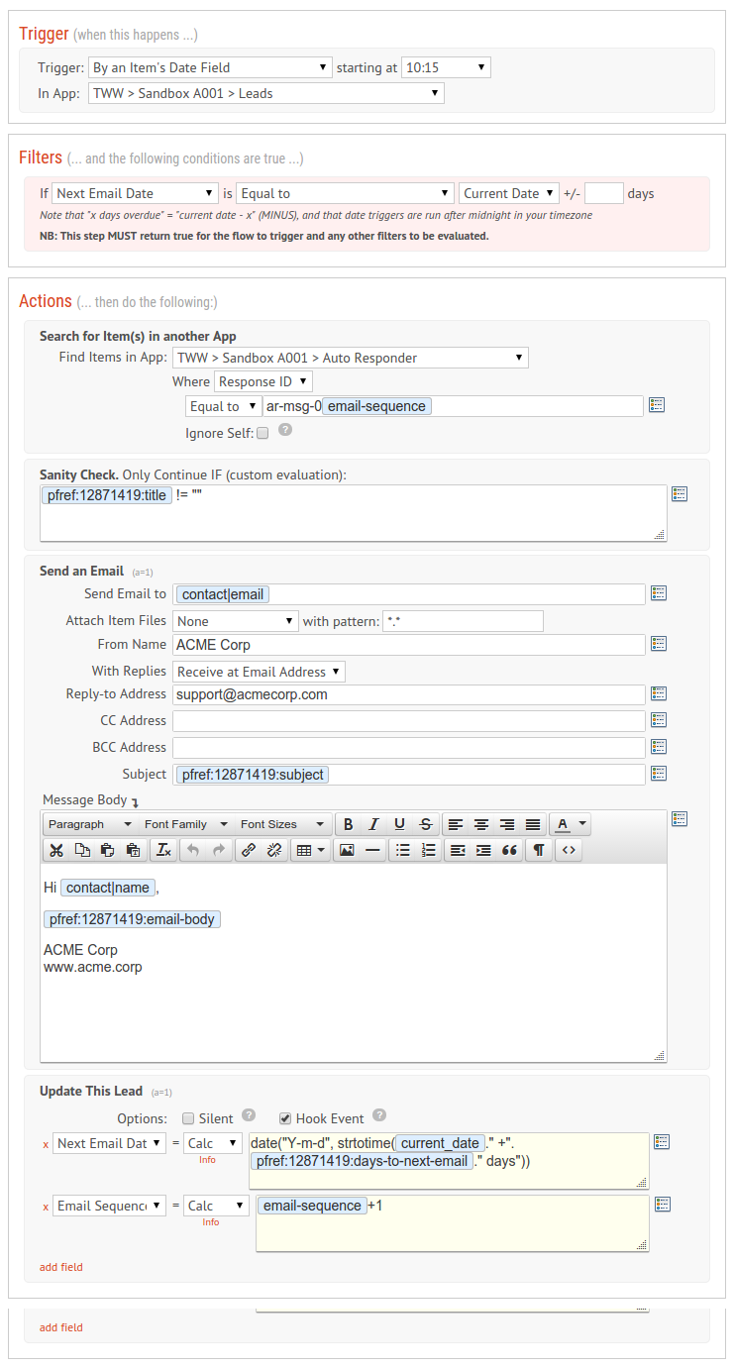Uncheck the Hook Event checkbox
The height and width of the screenshot is (1369, 734).
click(285, 1118)
